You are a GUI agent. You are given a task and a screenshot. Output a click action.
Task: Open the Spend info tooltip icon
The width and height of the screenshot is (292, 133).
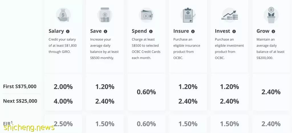[151, 31]
